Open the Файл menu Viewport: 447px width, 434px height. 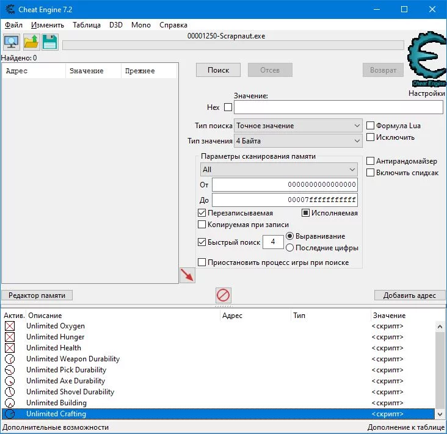tap(13, 25)
